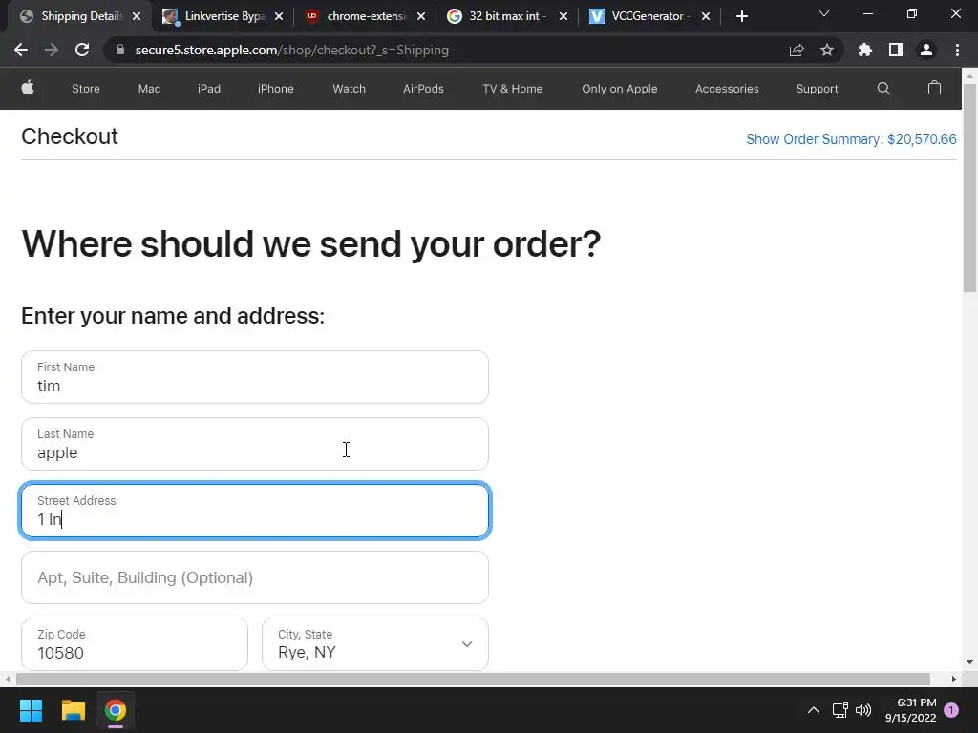
Task: Click into the Street Address field
Action: [254, 511]
